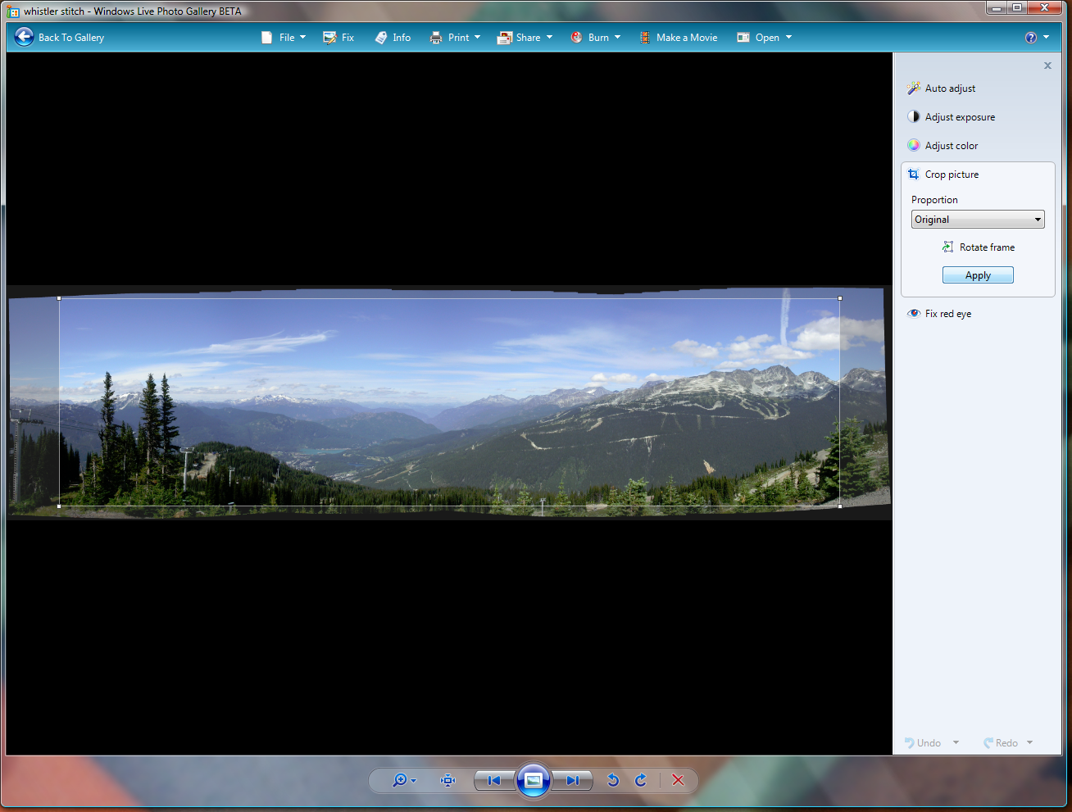
Task: Click the Adjust color wheel icon
Action: coord(914,146)
